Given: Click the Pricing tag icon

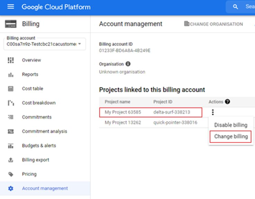Looking at the screenshot, I should [x=10, y=174].
